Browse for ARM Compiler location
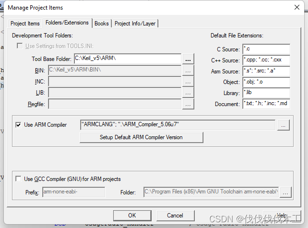 (283, 125)
